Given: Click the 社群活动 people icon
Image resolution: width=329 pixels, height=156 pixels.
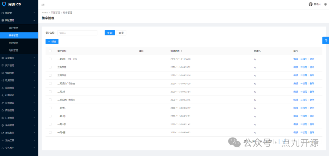Looking at the screenshot, I should 2,95.
